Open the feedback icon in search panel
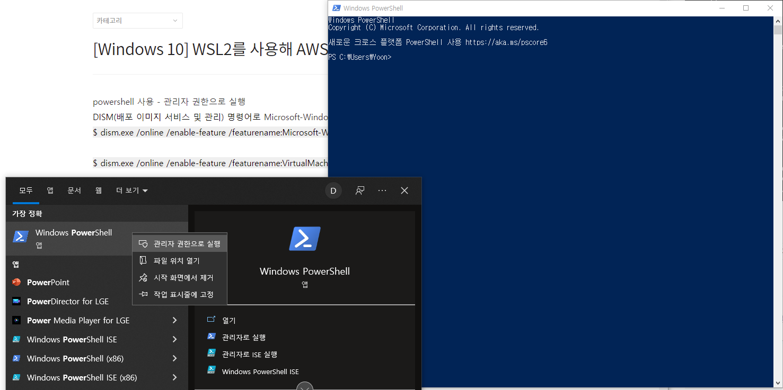Viewport: 783px width, 390px height. click(360, 191)
